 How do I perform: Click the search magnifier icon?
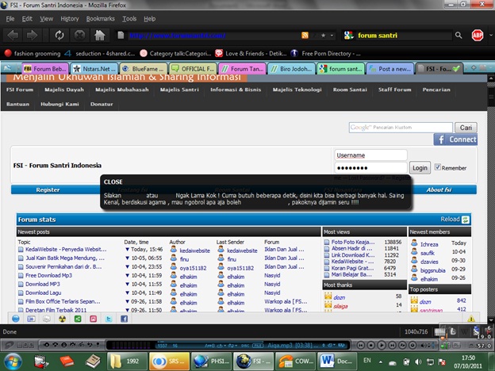[459, 36]
